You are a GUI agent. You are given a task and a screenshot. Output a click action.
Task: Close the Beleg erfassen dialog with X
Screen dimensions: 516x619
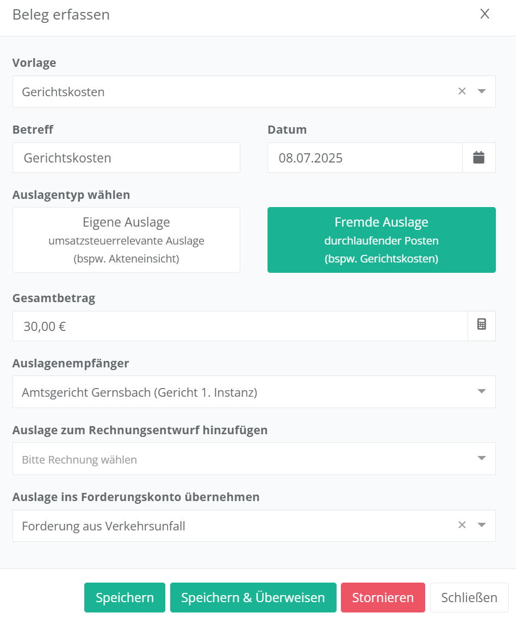point(484,15)
